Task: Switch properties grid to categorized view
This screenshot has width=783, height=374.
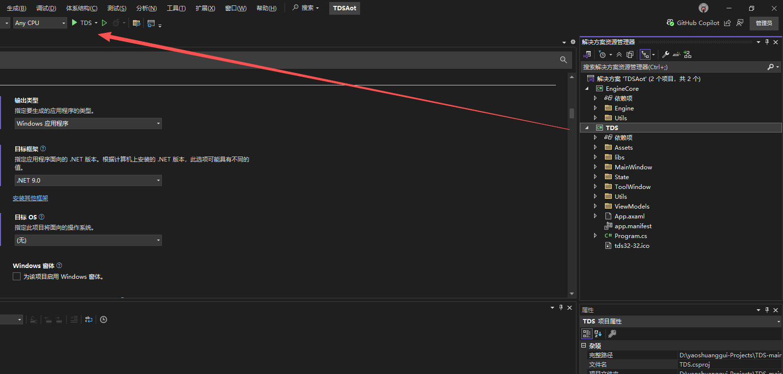Action: [587, 334]
